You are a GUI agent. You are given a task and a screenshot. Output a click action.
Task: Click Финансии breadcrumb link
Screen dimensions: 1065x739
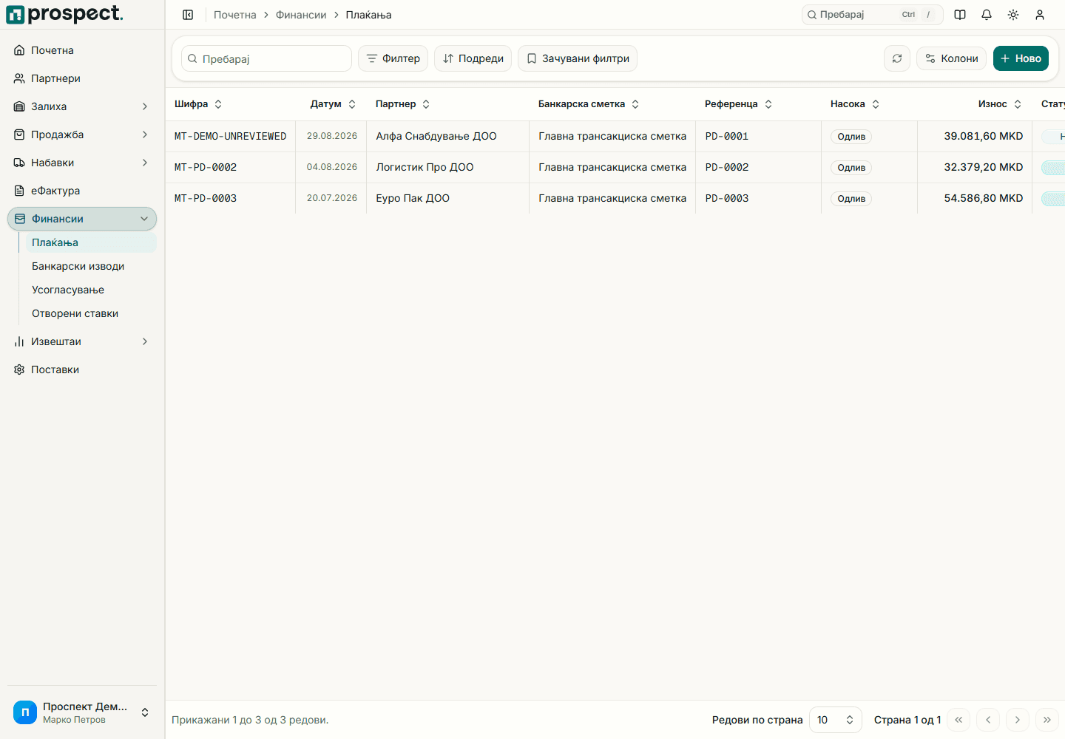301,15
